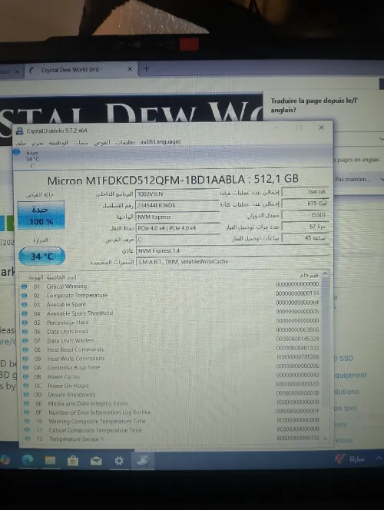
Task: Open the اللغة(Language) menu
Action: [x=161, y=142]
